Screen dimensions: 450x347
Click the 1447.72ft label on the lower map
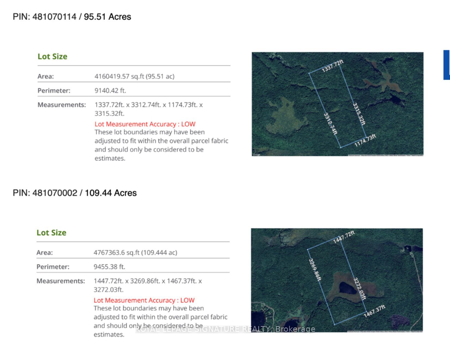tap(344, 237)
